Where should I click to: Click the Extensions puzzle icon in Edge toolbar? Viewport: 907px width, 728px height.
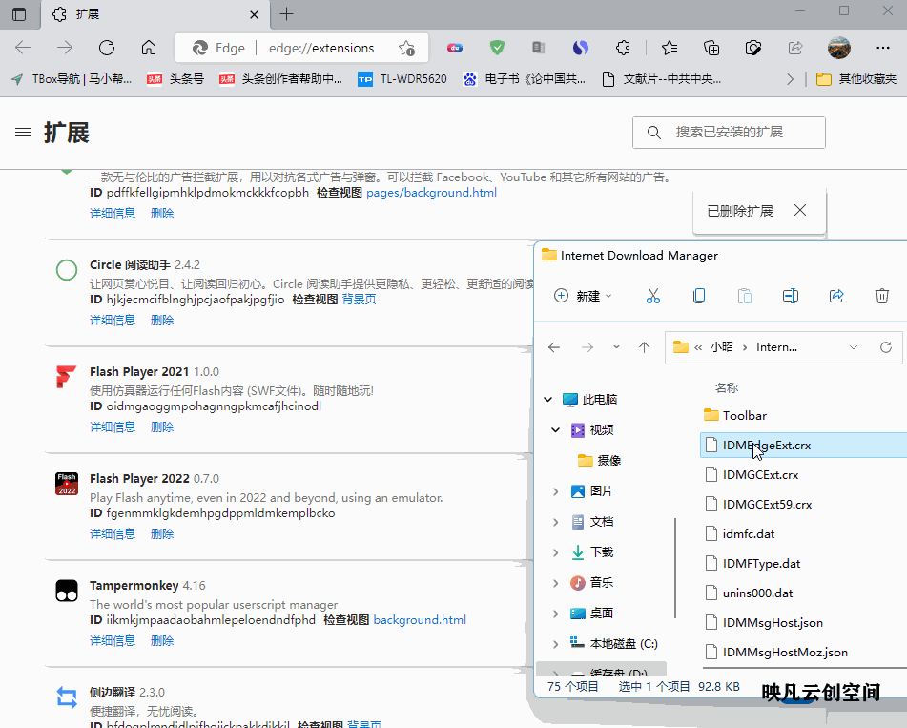tap(623, 48)
